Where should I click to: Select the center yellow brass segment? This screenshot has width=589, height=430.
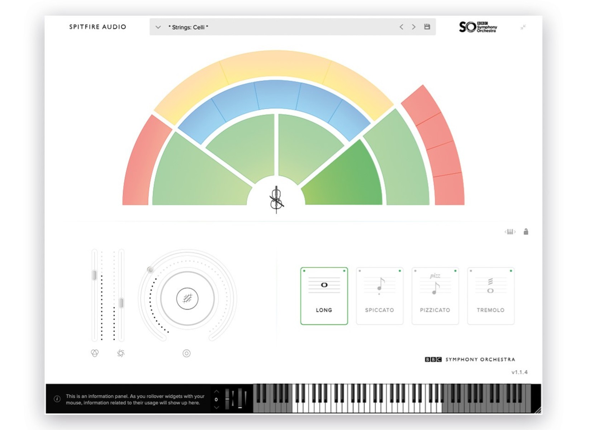[275, 64]
